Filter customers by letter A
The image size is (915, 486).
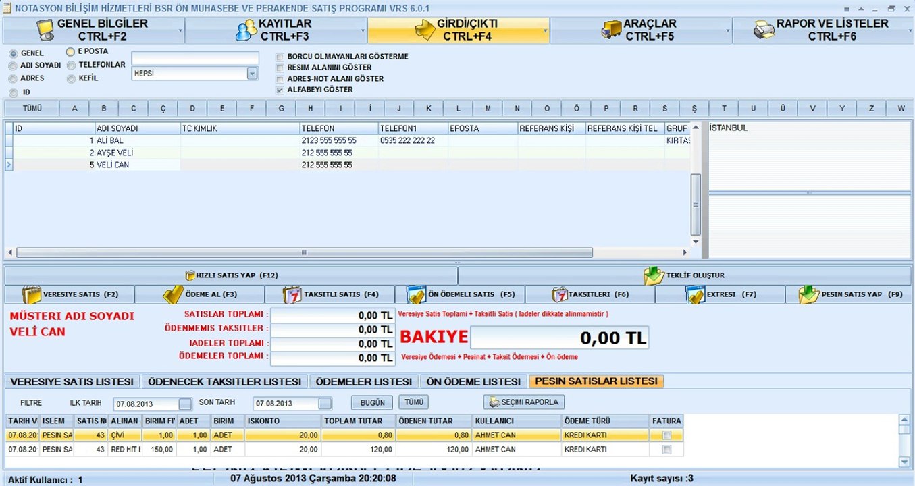pyautogui.click(x=74, y=109)
